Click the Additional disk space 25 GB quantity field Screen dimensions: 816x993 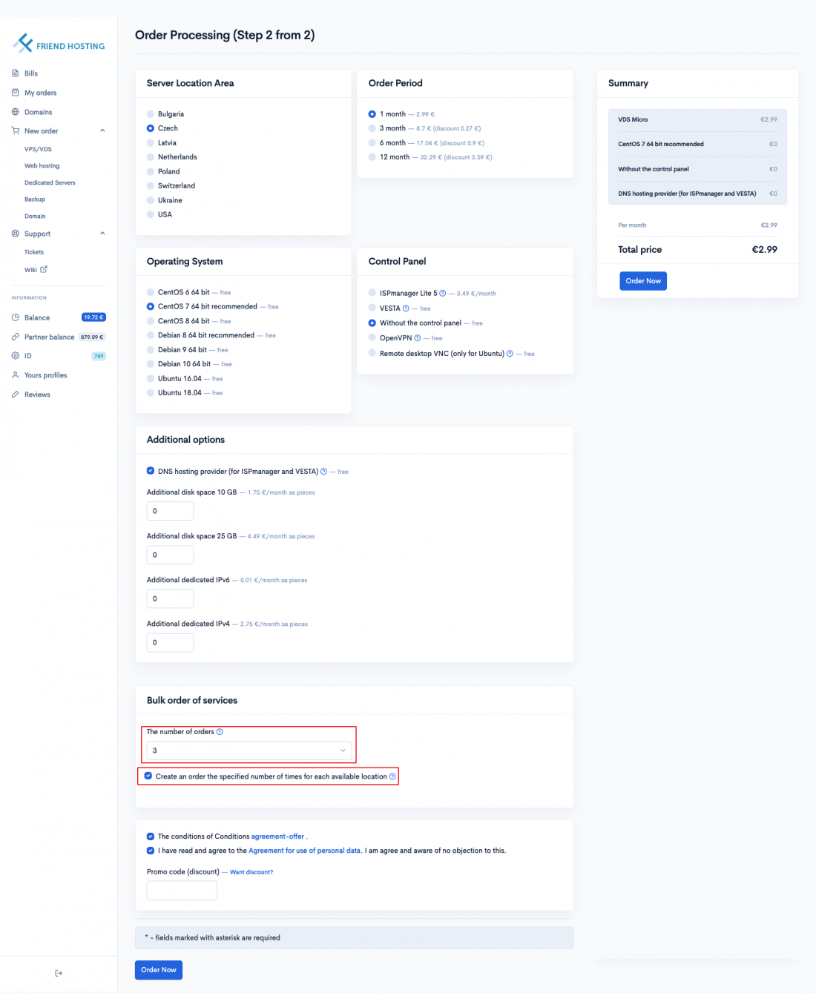pyautogui.click(x=170, y=555)
